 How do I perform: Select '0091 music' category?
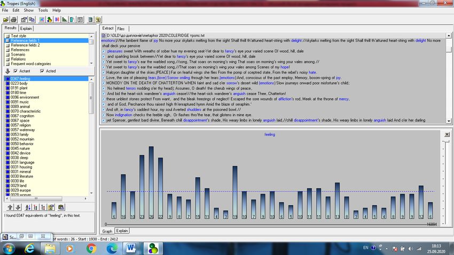[x=20, y=102]
